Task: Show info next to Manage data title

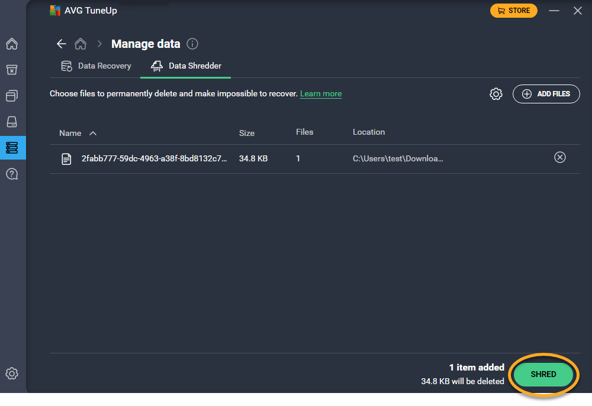Action: (192, 44)
